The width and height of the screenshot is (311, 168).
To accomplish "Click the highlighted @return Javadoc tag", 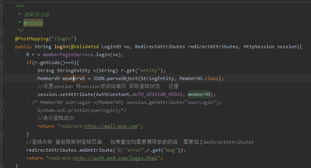I will point(33,23).
